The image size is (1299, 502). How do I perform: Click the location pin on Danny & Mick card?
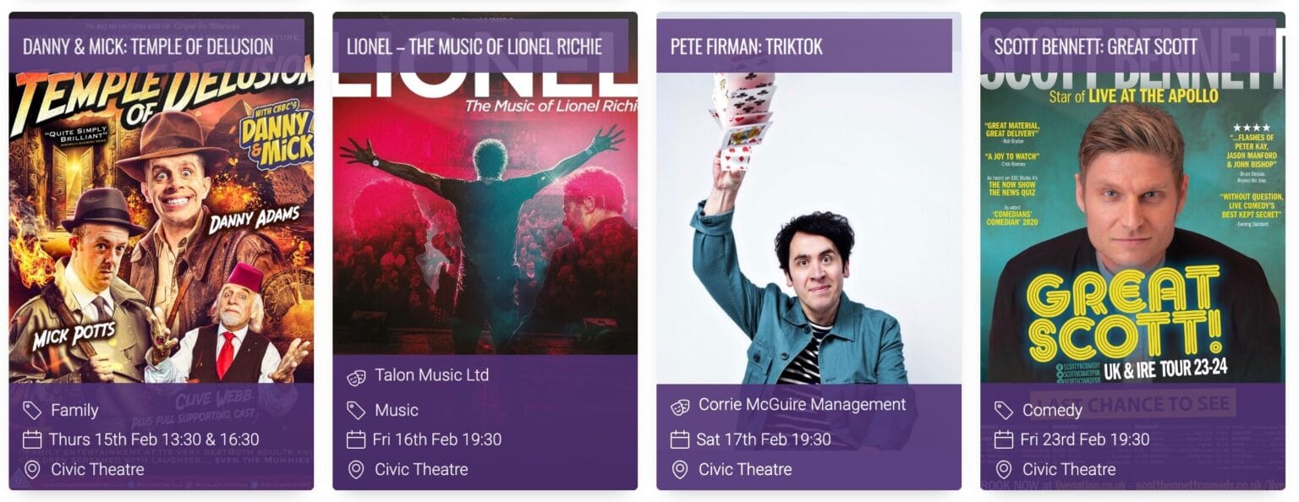[x=32, y=469]
